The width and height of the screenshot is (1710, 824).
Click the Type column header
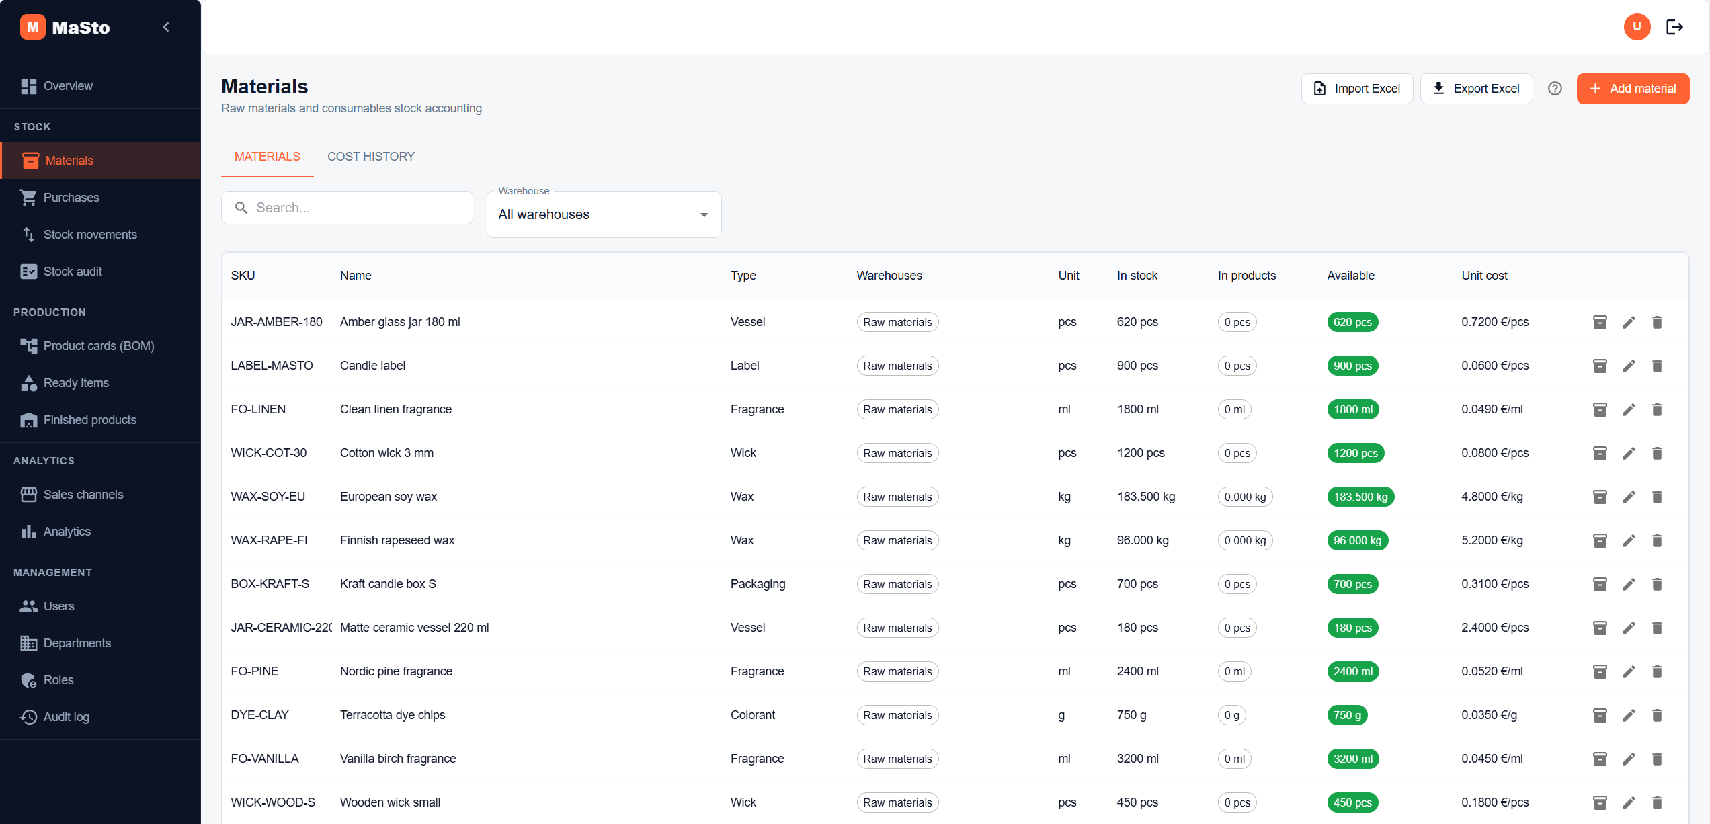coord(743,276)
